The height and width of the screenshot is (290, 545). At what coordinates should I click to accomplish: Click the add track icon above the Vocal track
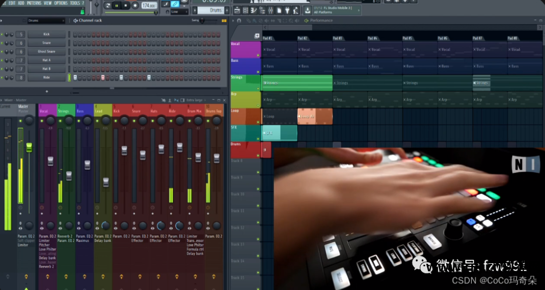(257, 36)
